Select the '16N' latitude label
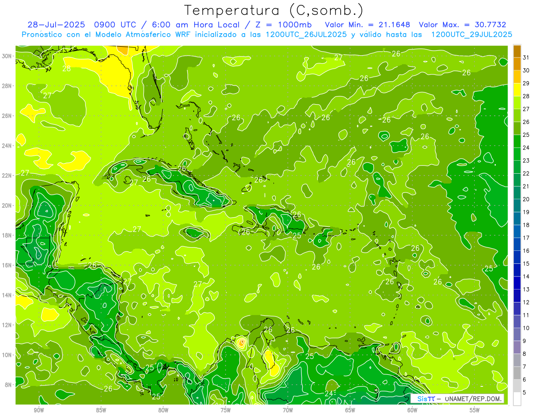Viewport: 538px width, 416px height. coord(7,265)
